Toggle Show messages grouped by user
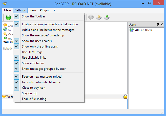The width and height of the screenshot is (166, 116). (49, 69)
